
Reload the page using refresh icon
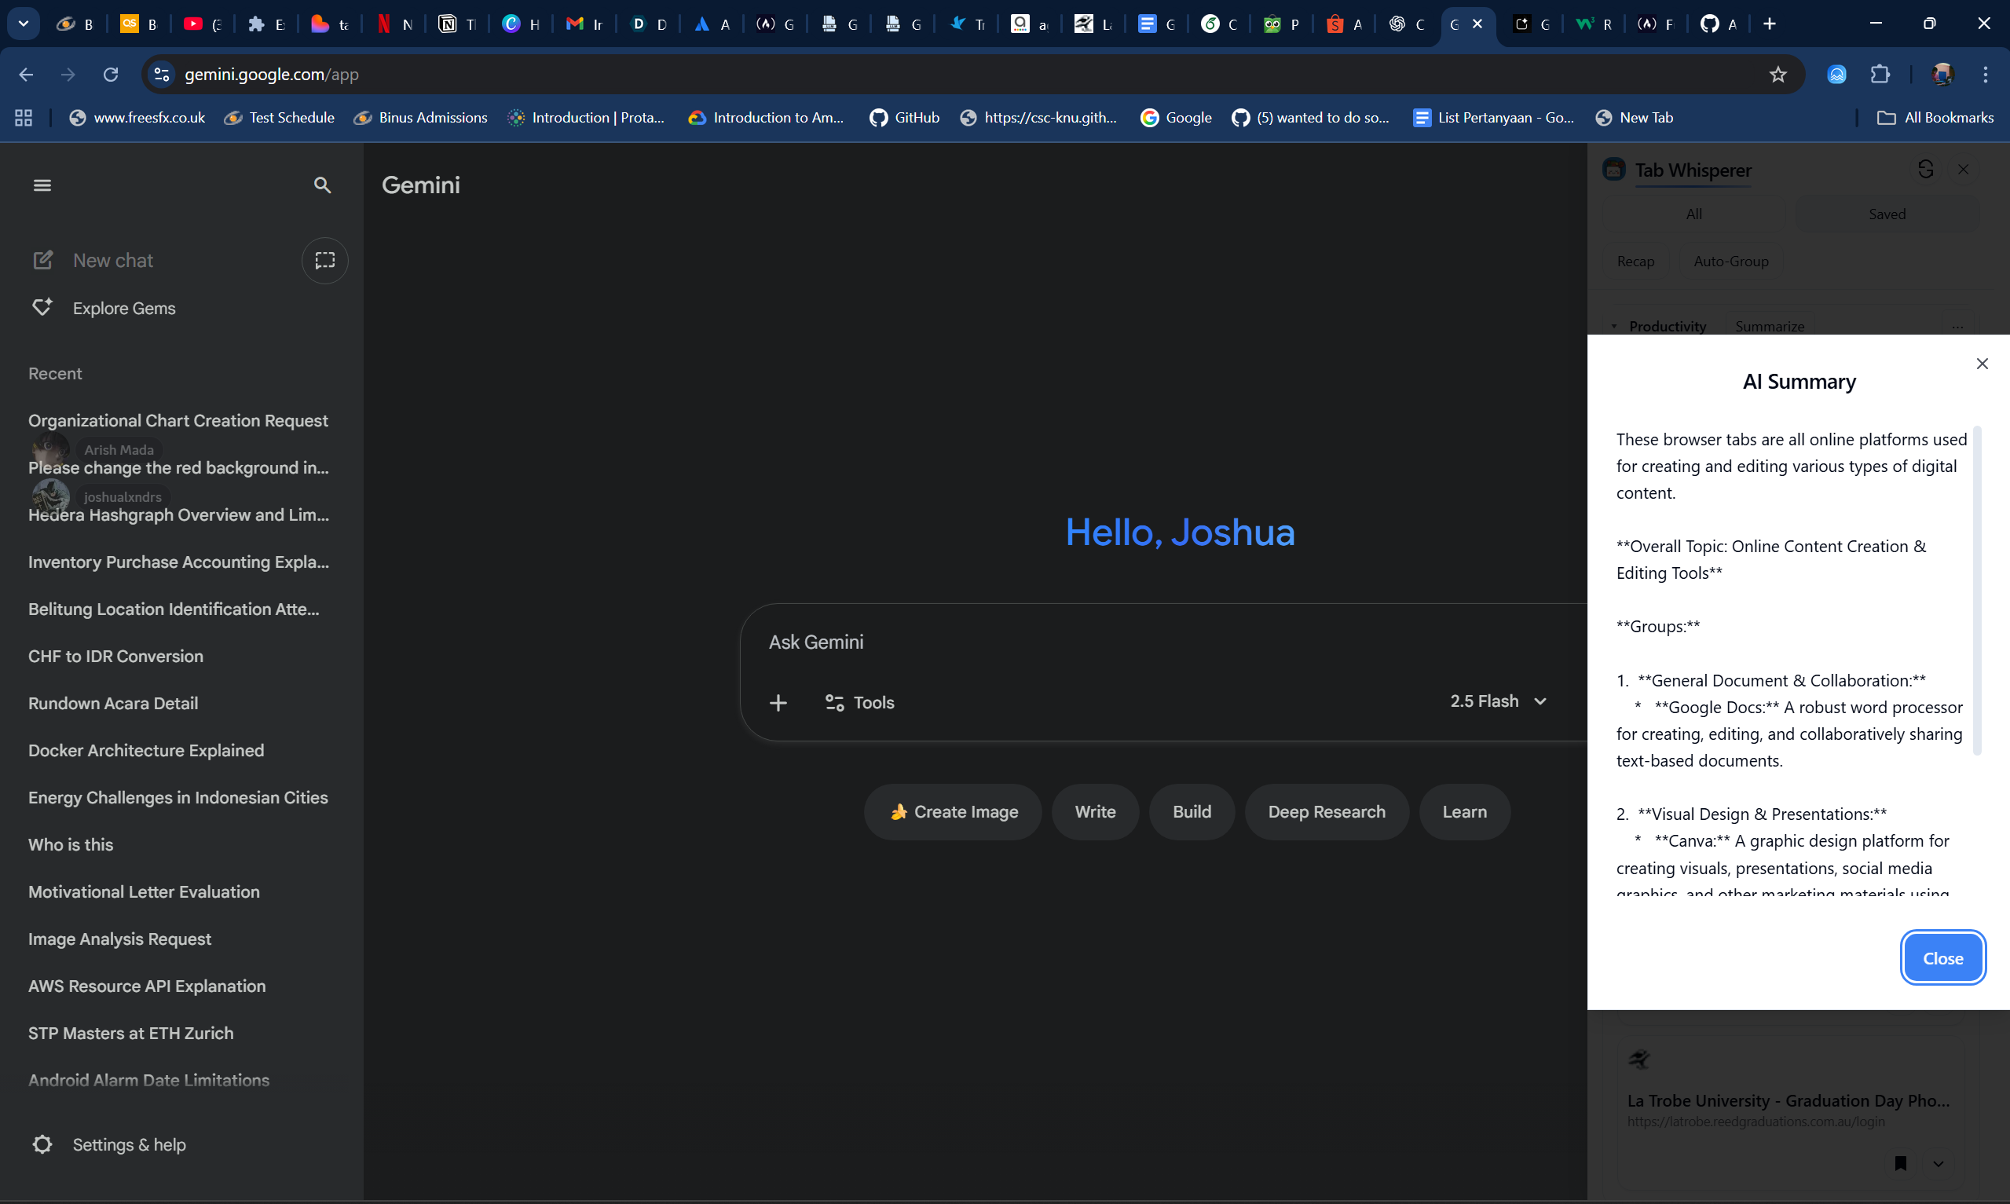point(111,75)
